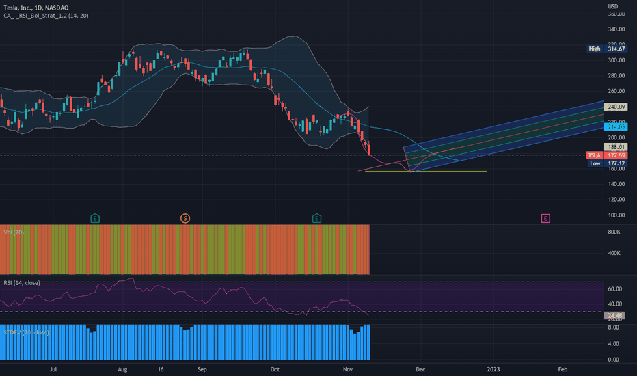Click the Oct label on the time axis
The width and height of the screenshot is (637, 376).
[275, 369]
